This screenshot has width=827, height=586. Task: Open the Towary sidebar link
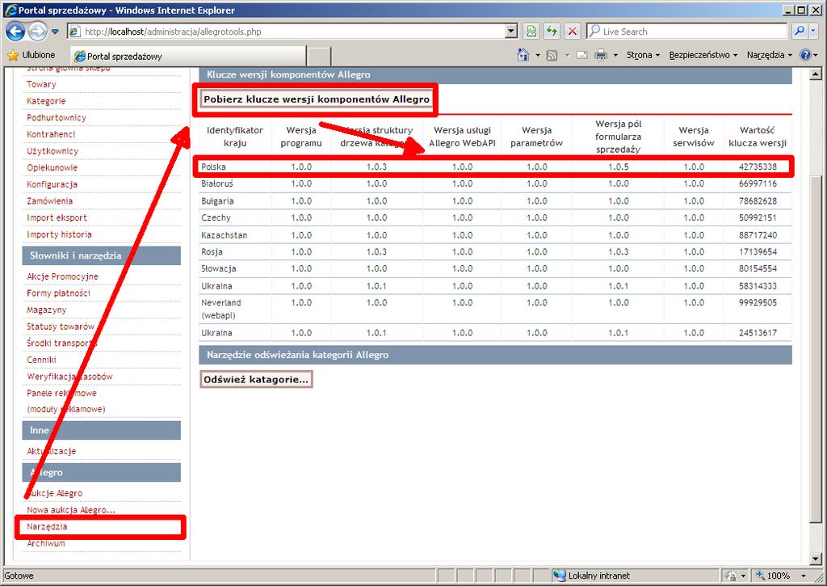pos(41,85)
